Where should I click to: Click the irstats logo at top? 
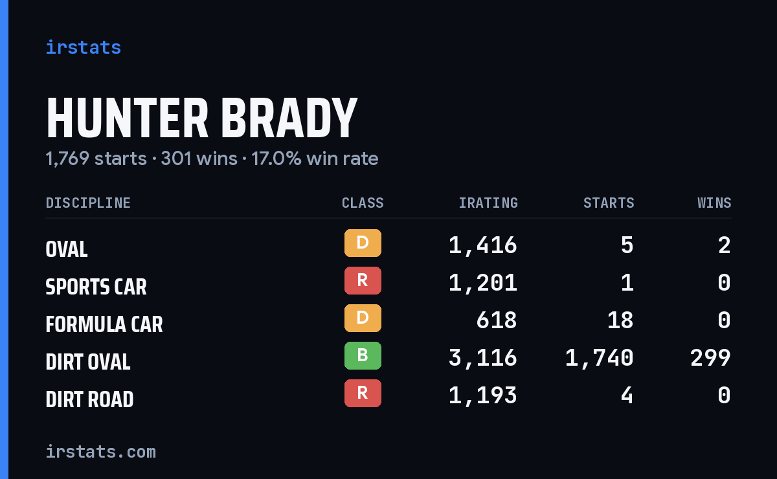point(84,47)
